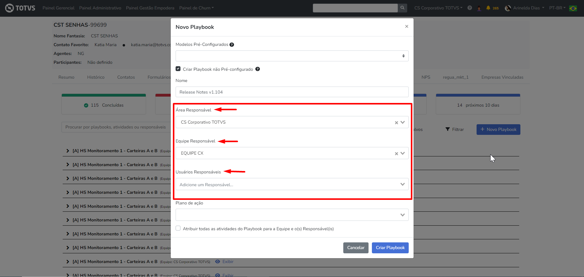Click the Novo Playbook button behind the dialog
This screenshot has width=584, height=277.
[x=498, y=129]
